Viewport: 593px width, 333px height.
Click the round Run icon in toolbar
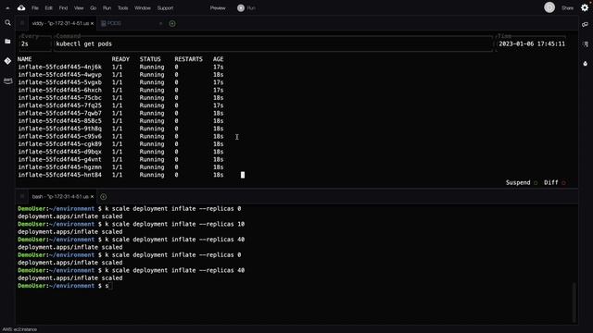pos(241,8)
